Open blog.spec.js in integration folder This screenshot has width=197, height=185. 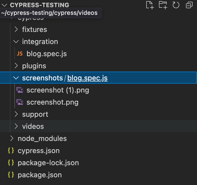pyautogui.click(x=47, y=54)
